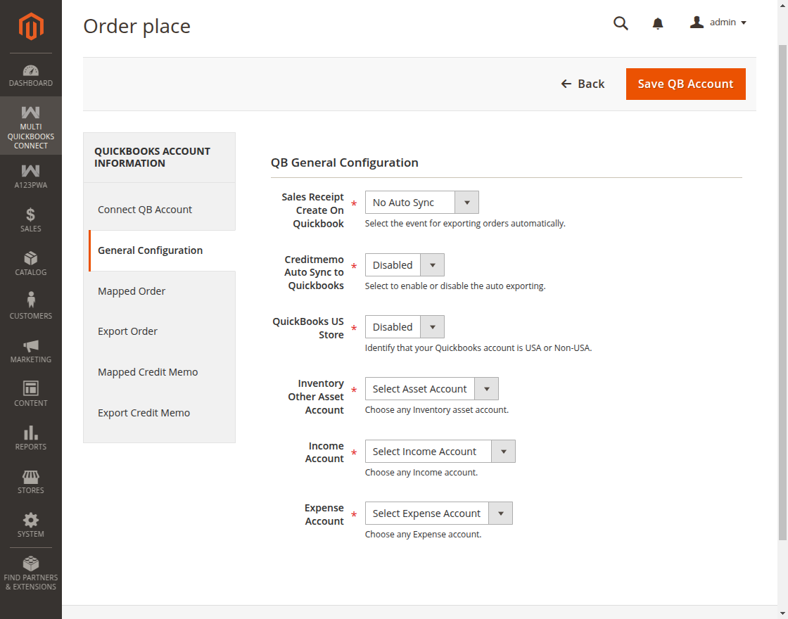The image size is (788, 619).
Task: Open Creditmemo Auto Sync dropdown
Action: pyautogui.click(x=405, y=265)
